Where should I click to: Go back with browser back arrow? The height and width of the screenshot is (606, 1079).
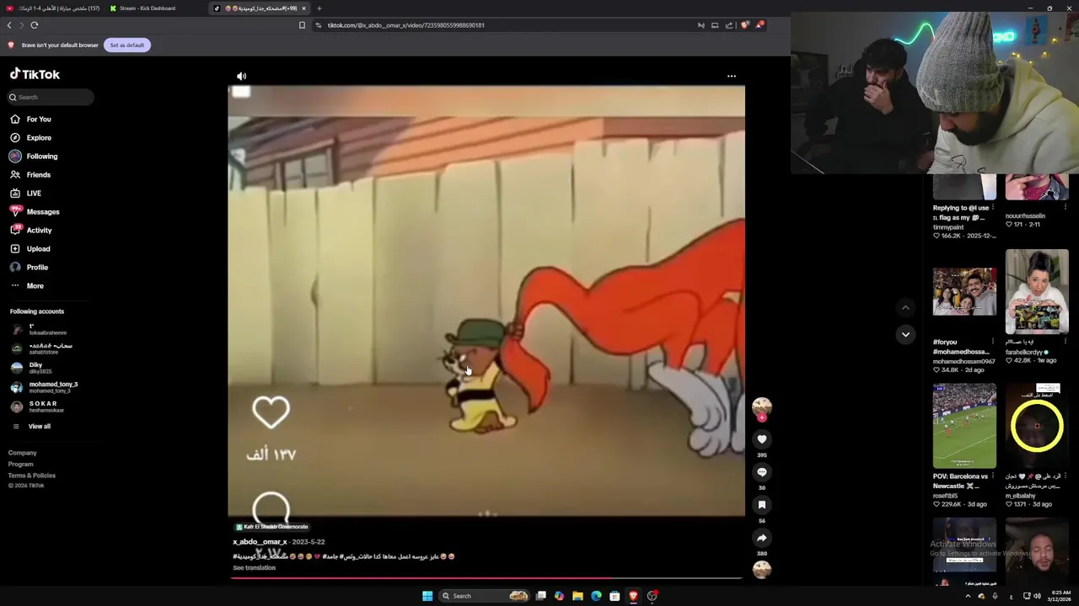pos(10,25)
